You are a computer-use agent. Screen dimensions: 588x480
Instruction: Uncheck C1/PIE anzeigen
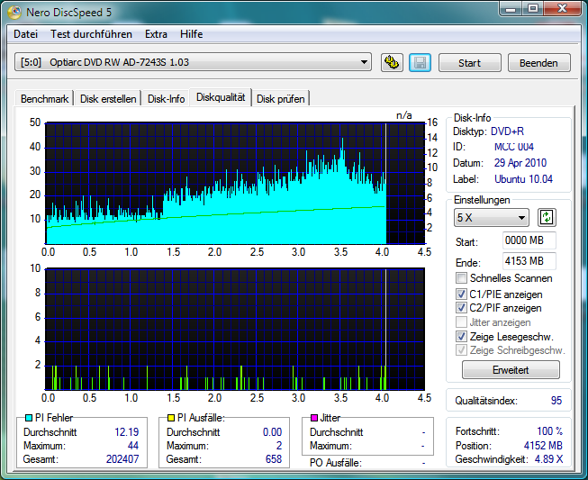(461, 294)
